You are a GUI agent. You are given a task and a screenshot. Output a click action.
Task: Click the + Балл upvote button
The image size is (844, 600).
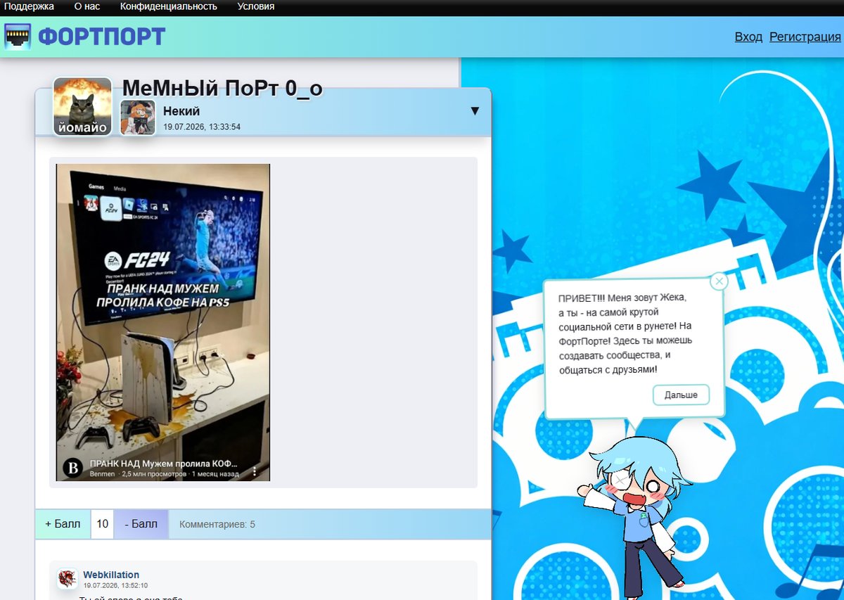[63, 524]
